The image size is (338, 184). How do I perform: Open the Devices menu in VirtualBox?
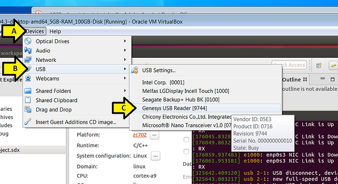click(x=35, y=31)
